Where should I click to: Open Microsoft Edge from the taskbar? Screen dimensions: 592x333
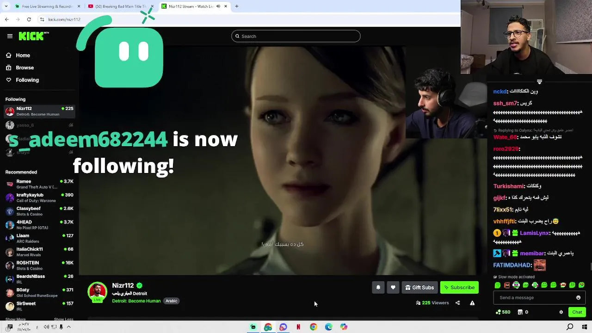(x=328, y=327)
